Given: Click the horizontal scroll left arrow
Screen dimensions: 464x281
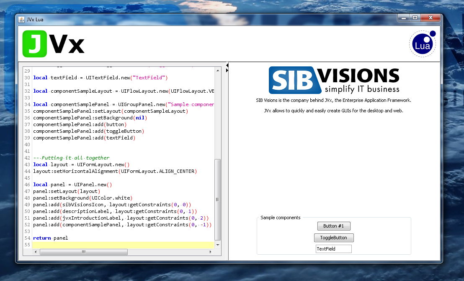Looking at the screenshot, I should 36,252.
